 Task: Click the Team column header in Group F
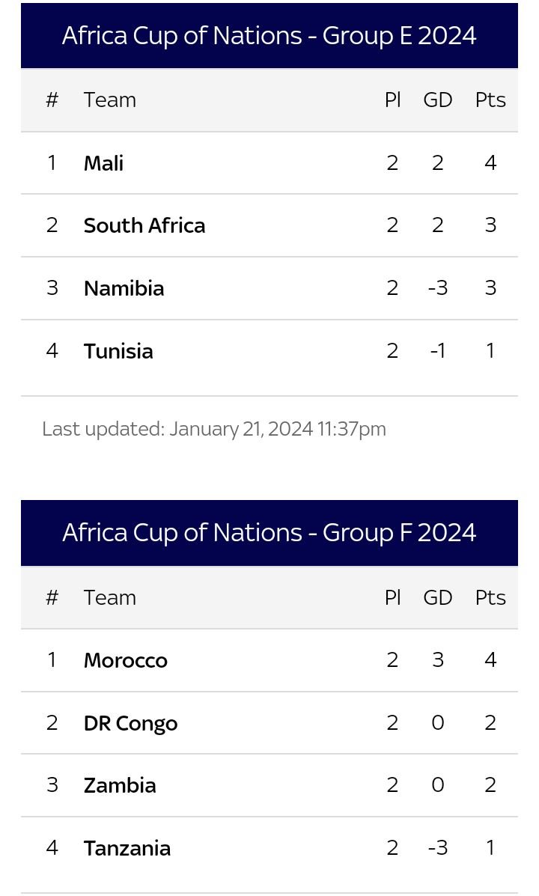point(110,598)
